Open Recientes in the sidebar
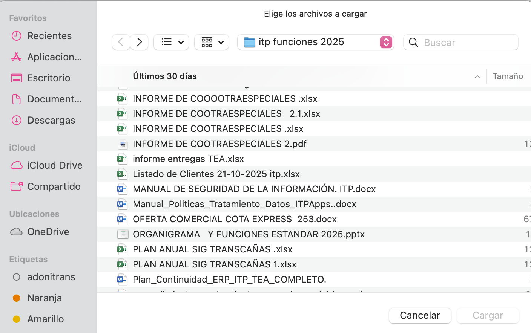The width and height of the screenshot is (531, 333). click(x=49, y=36)
